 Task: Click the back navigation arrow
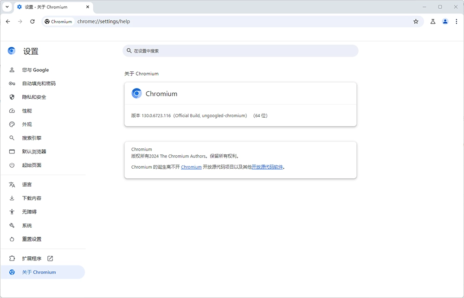(x=8, y=22)
